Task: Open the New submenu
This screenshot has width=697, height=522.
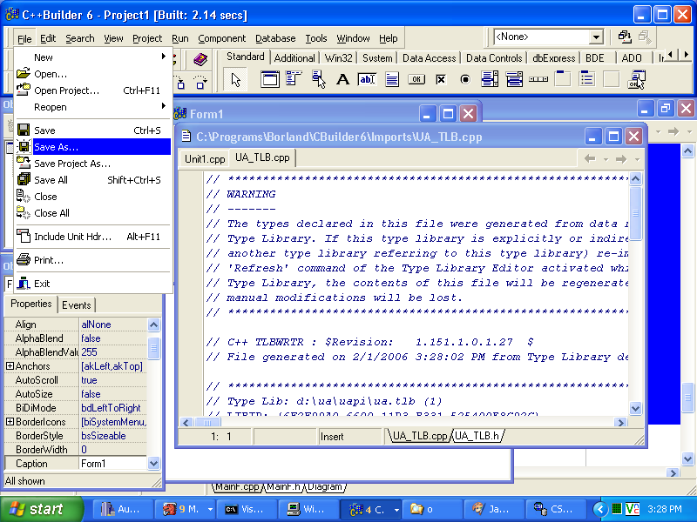Action: [x=93, y=57]
